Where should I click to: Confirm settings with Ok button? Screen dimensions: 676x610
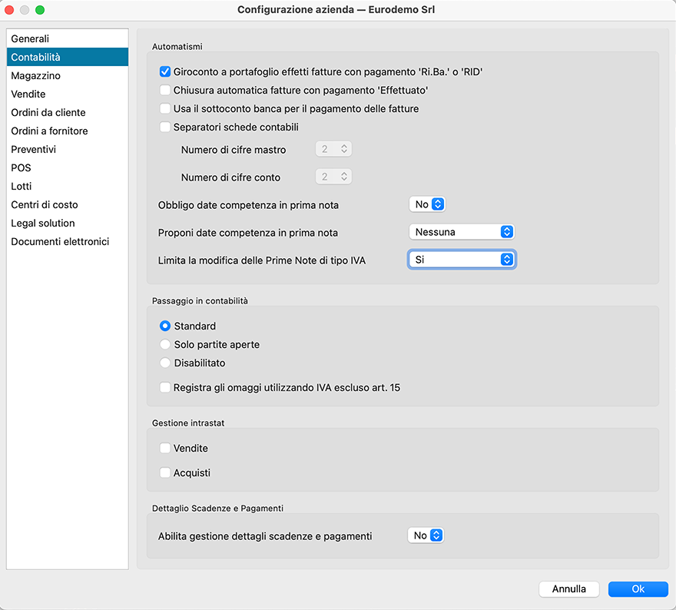click(638, 589)
